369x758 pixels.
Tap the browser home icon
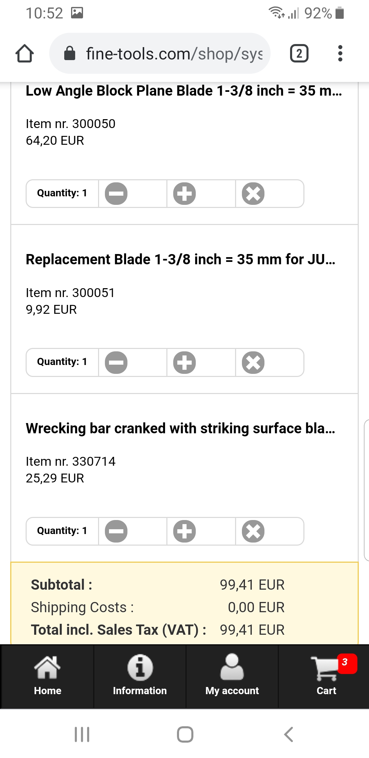point(25,54)
